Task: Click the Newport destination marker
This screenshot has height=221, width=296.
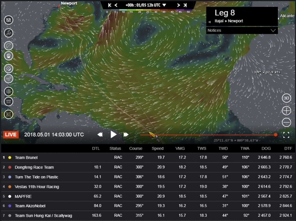Action: coord(59,6)
